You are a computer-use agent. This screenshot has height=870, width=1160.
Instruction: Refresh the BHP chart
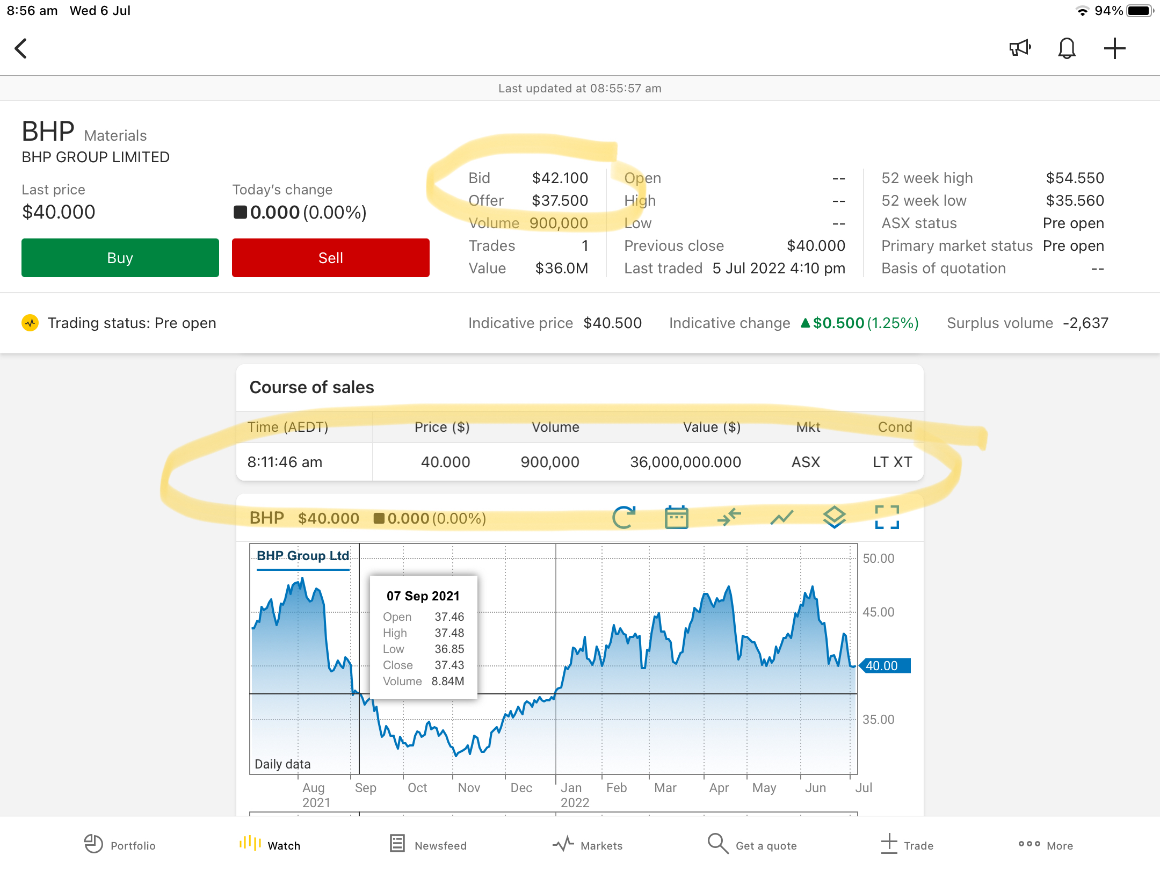point(624,518)
